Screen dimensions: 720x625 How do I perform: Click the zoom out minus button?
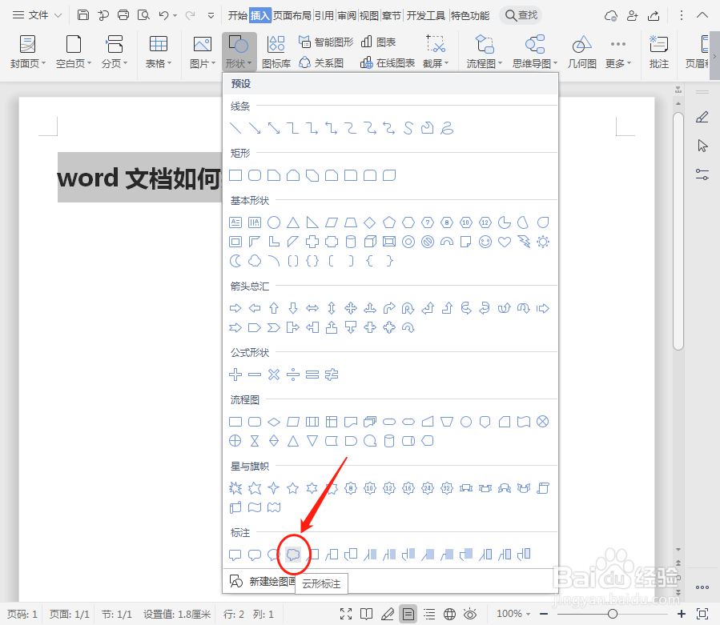pyautogui.click(x=544, y=614)
